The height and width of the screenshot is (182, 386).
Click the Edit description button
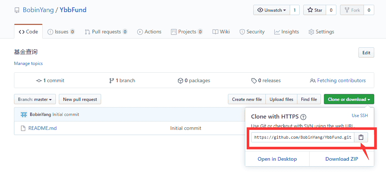pyautogui.click(x=366, y=52)
